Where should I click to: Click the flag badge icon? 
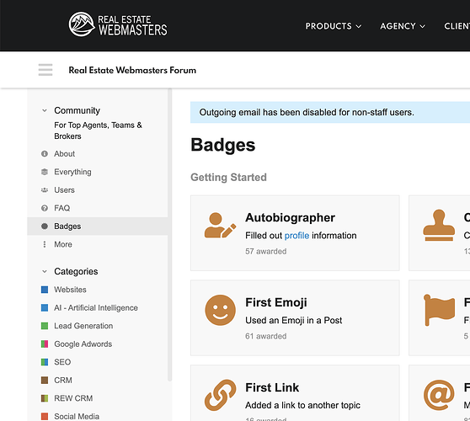439,310
